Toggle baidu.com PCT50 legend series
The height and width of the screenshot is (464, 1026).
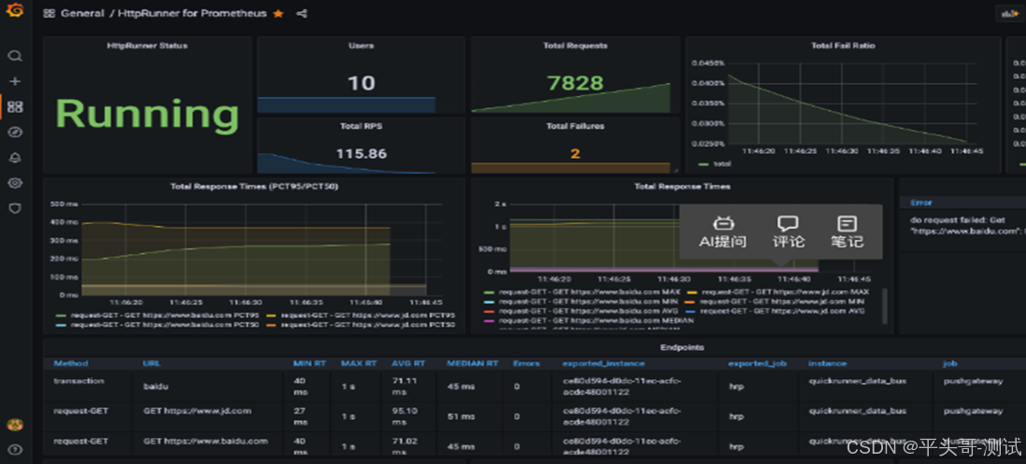pos(164,324)
